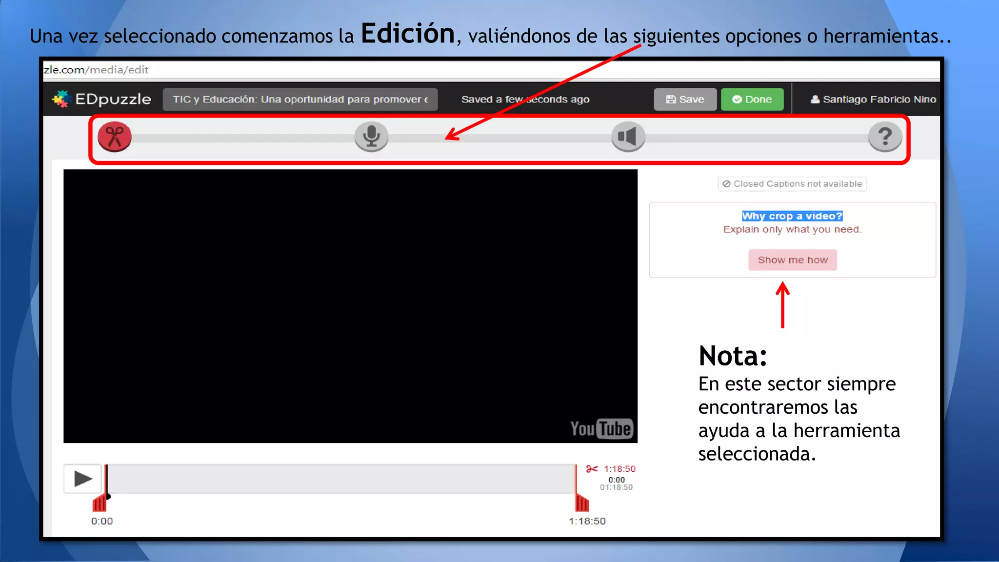Image resolution: width=999 pixels, height=562 pixels.
Task: Click the video timeline progress bar
Action: tap(340, 479)
